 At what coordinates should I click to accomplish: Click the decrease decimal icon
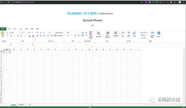point(78,36)
